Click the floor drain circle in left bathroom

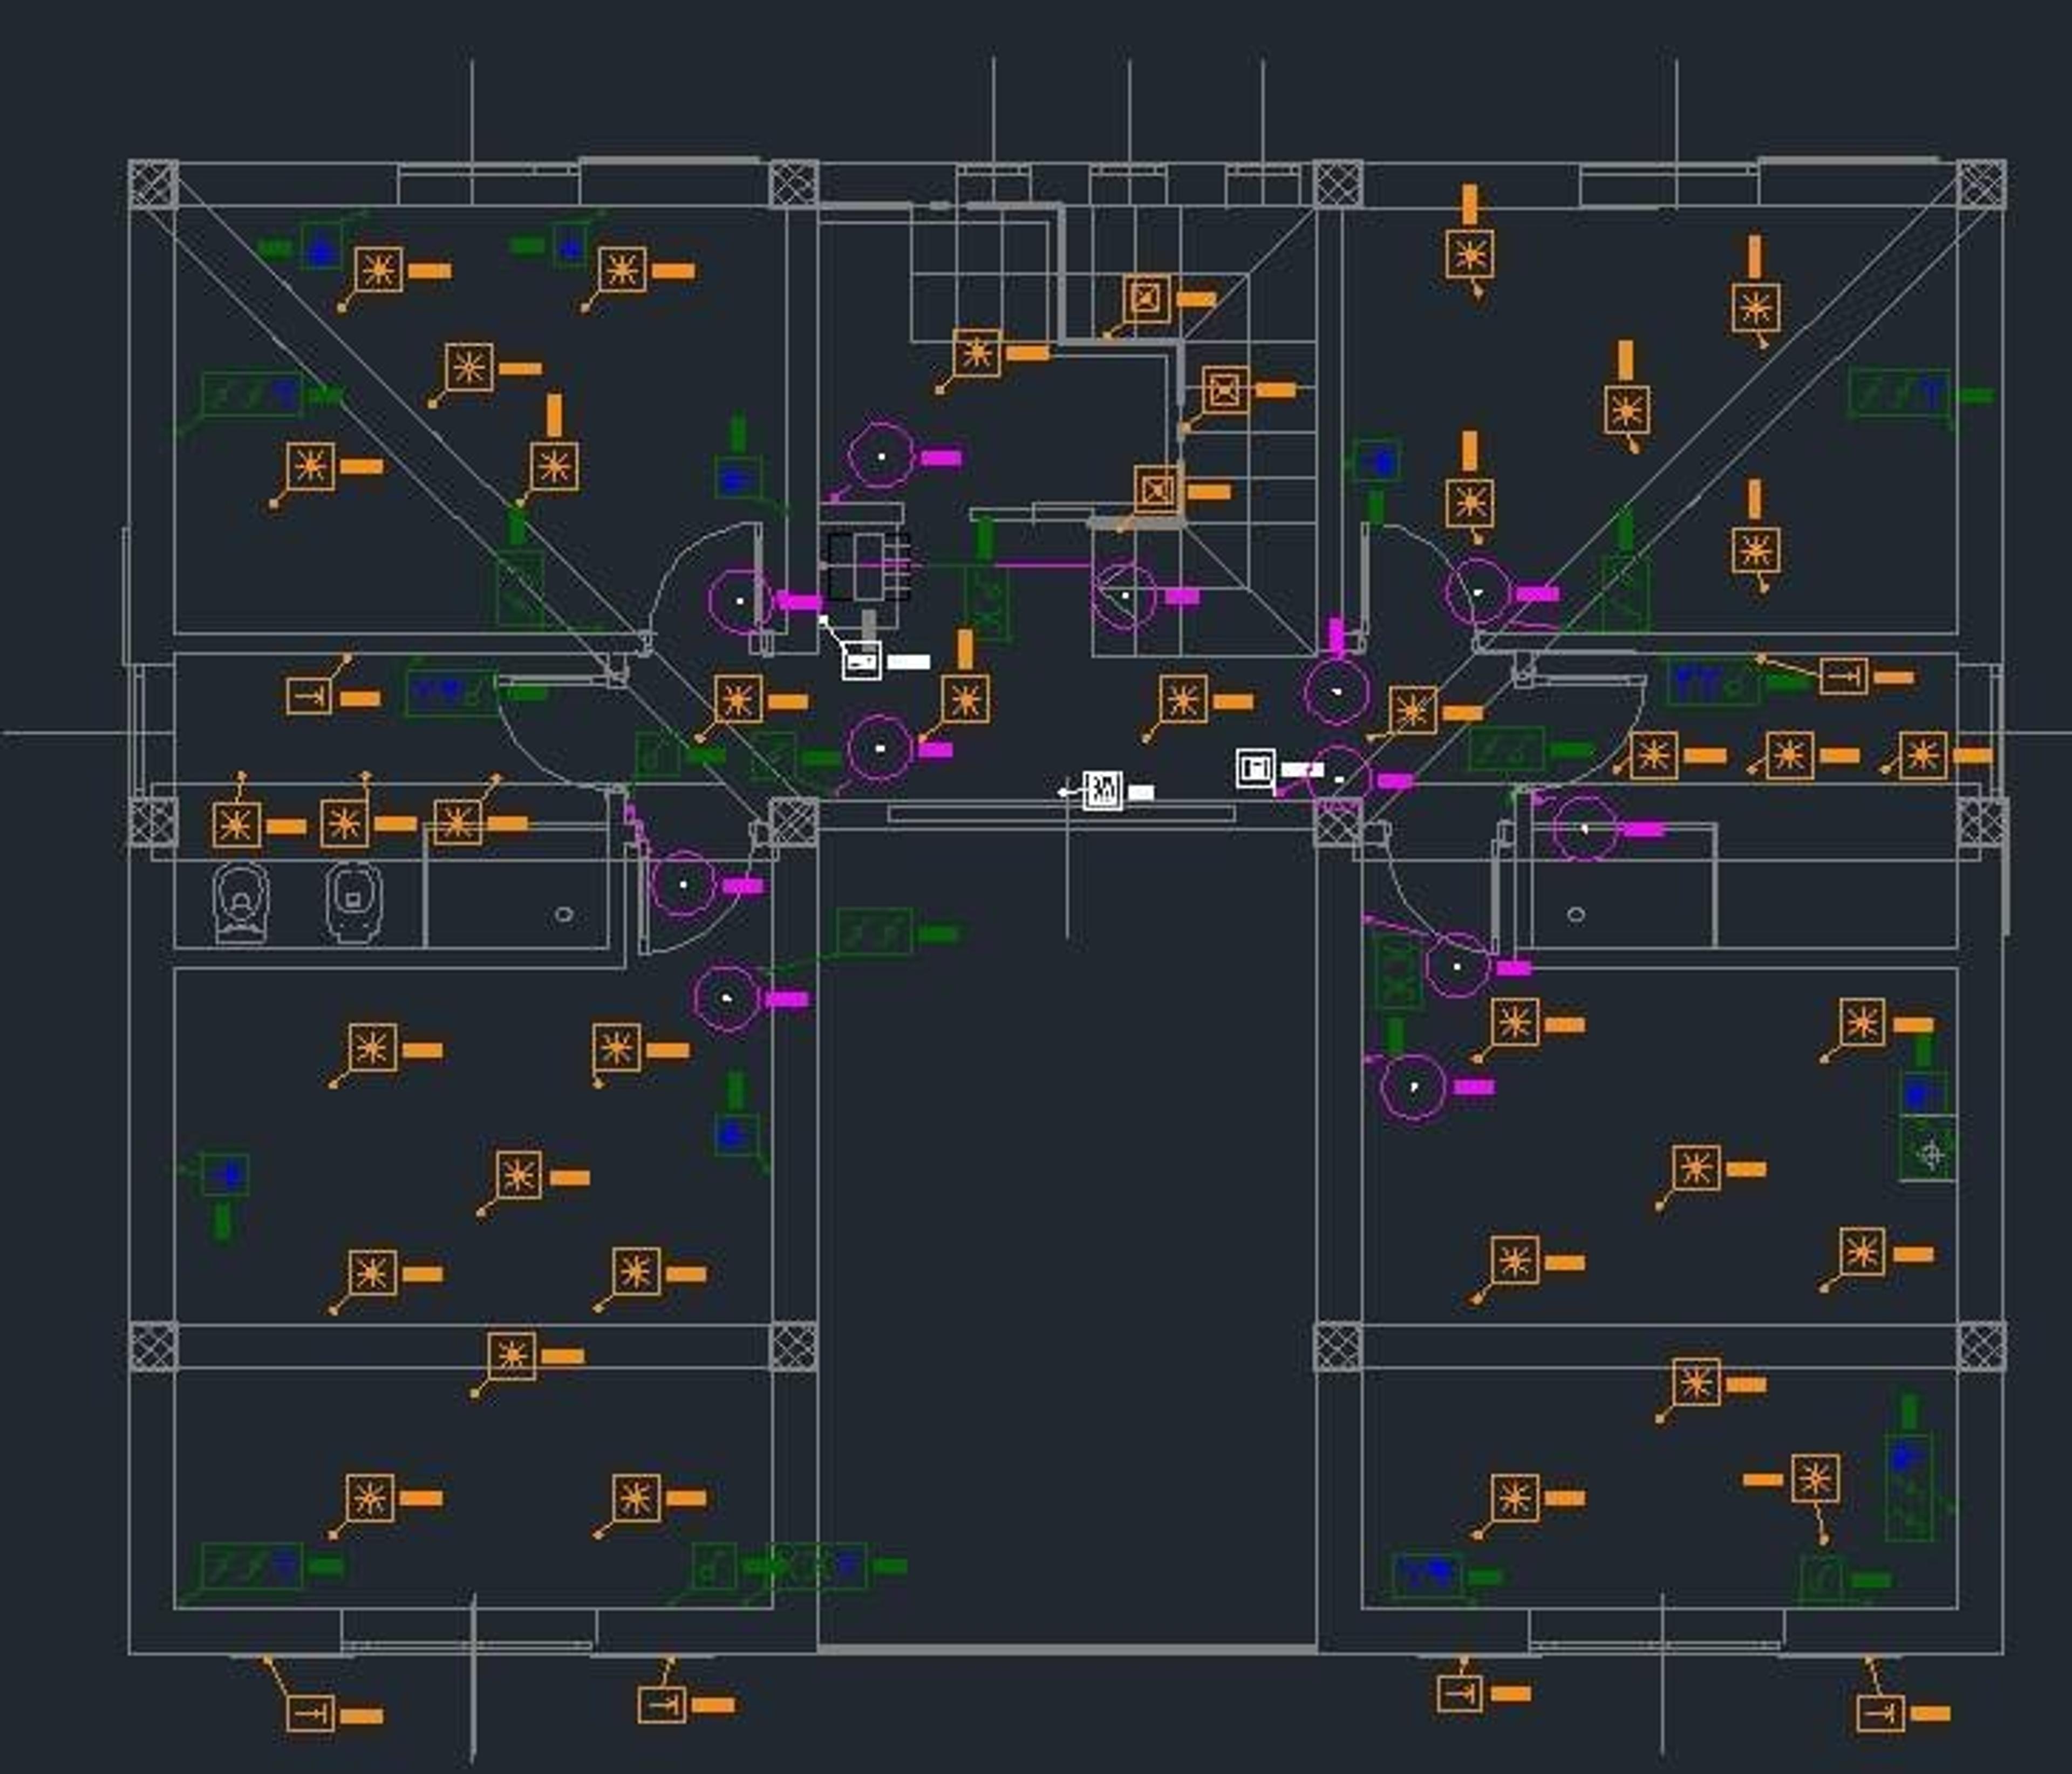click(564, 914)
